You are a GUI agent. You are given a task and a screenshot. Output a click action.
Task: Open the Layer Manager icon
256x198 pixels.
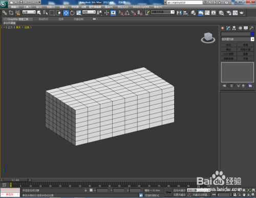[193, 13]
